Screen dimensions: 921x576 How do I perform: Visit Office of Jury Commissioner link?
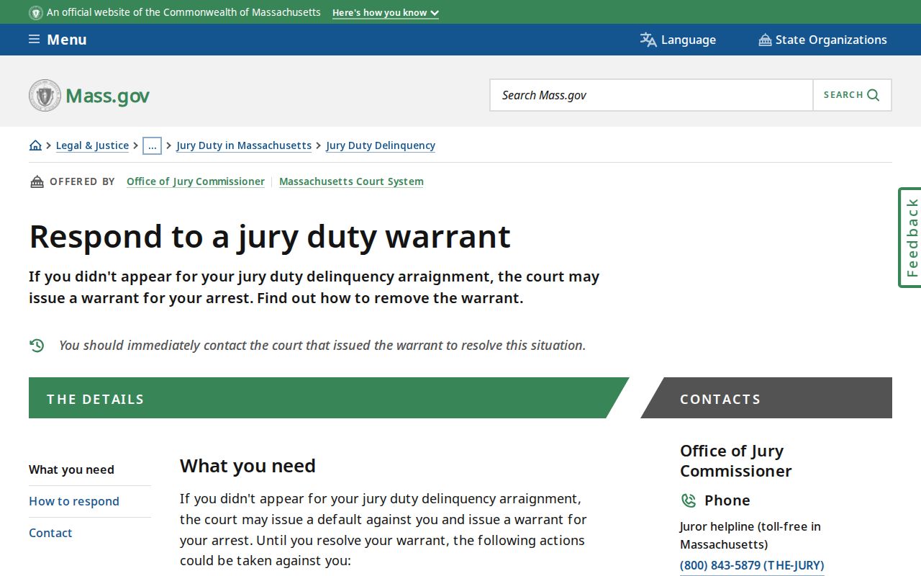pyautogui.click(x=196, y=181)
